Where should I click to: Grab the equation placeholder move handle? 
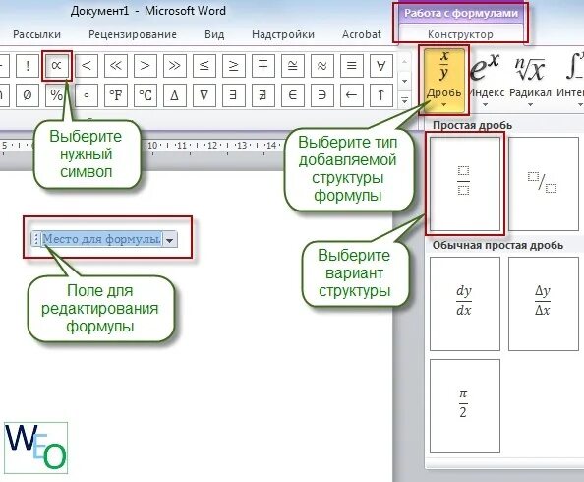click(36, 239)
